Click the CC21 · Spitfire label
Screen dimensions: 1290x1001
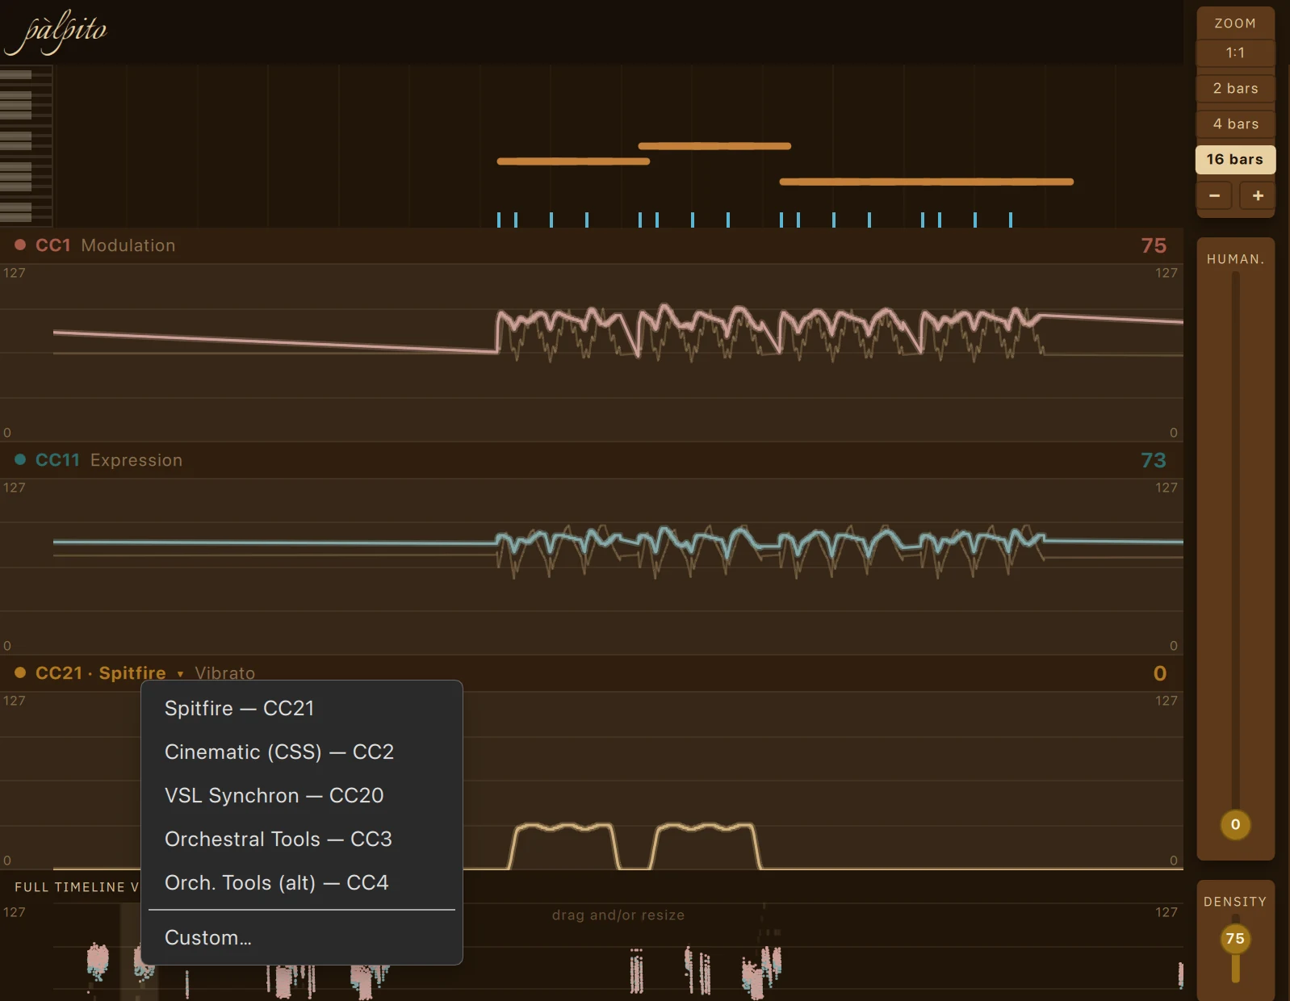click(101, 673)
